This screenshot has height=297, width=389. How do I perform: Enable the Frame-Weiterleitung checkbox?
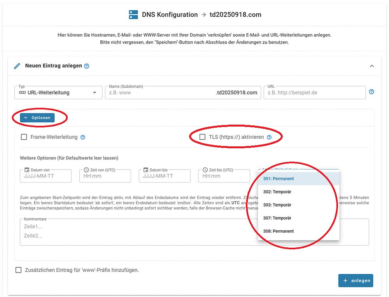tap(24, 137)
